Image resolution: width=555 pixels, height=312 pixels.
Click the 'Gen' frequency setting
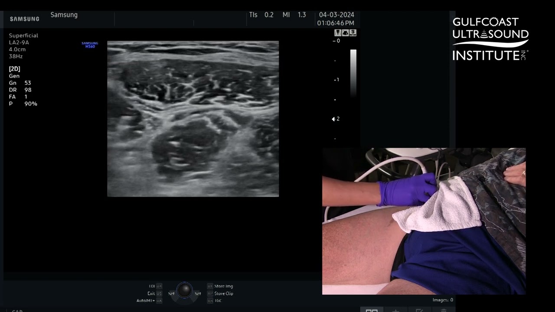tap(14, 76)
